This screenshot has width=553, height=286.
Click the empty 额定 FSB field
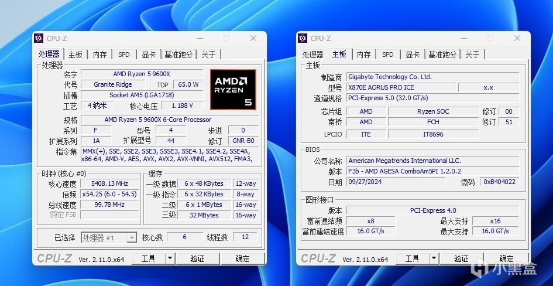click(109, 215)
